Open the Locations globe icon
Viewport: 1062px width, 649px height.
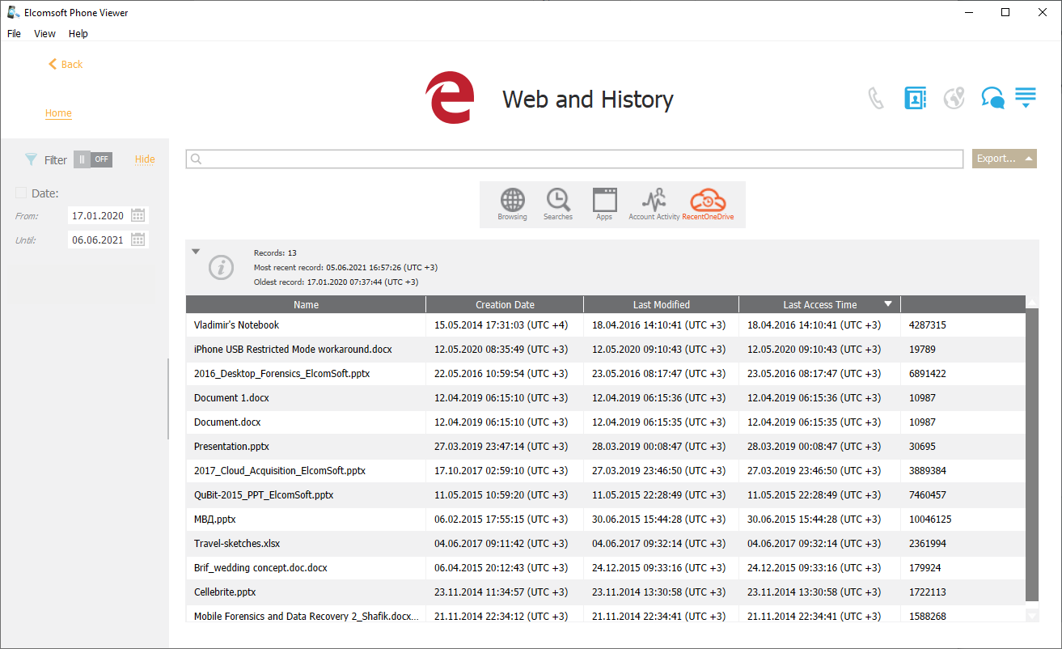[x=954, y=99]
